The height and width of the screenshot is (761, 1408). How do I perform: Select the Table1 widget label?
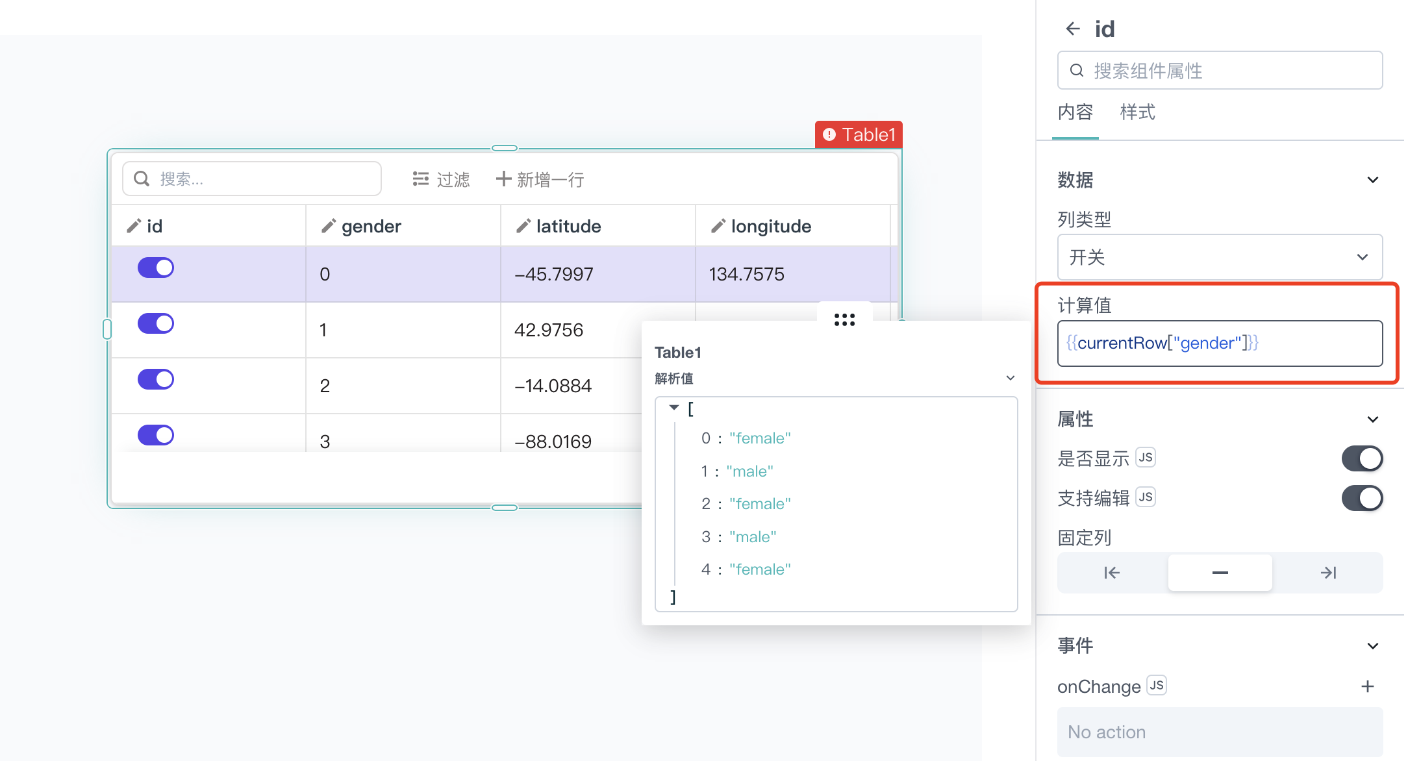tap(859, 134)
